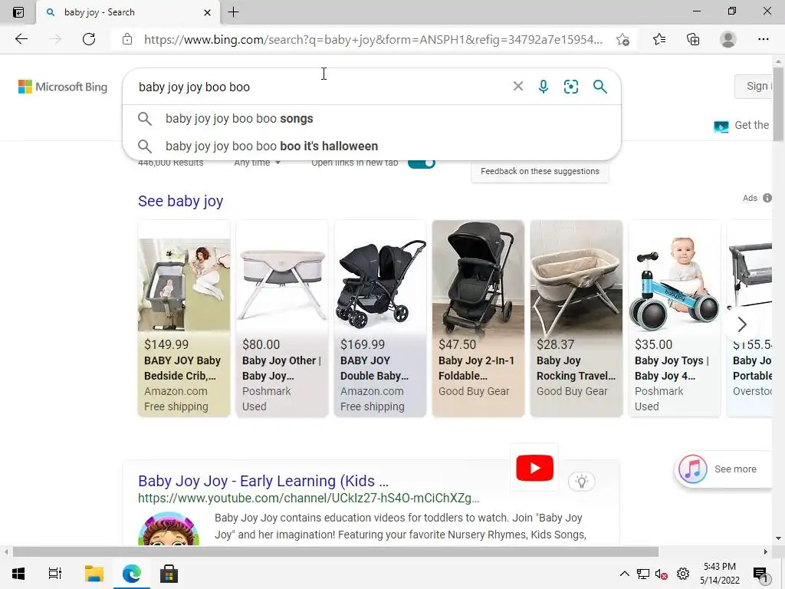The image size is (785, 589).
Task: Open File Explorer from taskbar
Action: [x=94, y=574]
